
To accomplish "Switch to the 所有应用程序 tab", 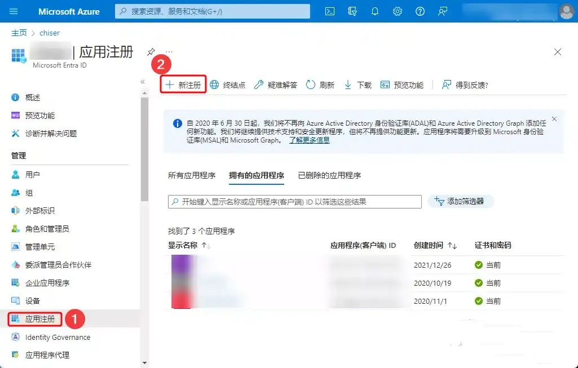I will [x=193, y=176].
